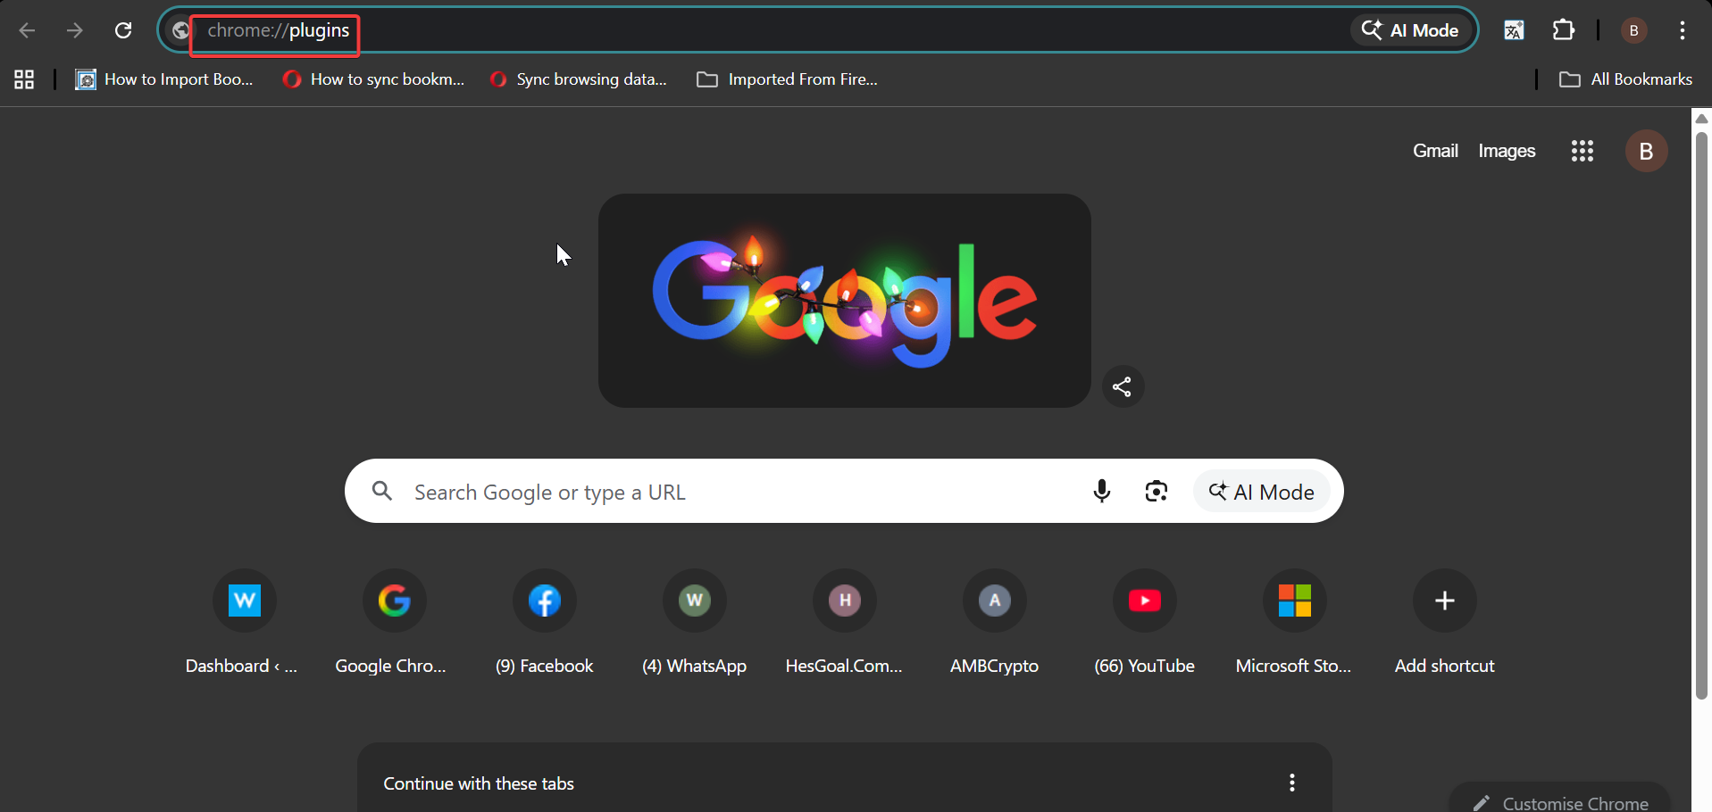
Task: Go forward to the next page
Action: click(x=75, y=30)
